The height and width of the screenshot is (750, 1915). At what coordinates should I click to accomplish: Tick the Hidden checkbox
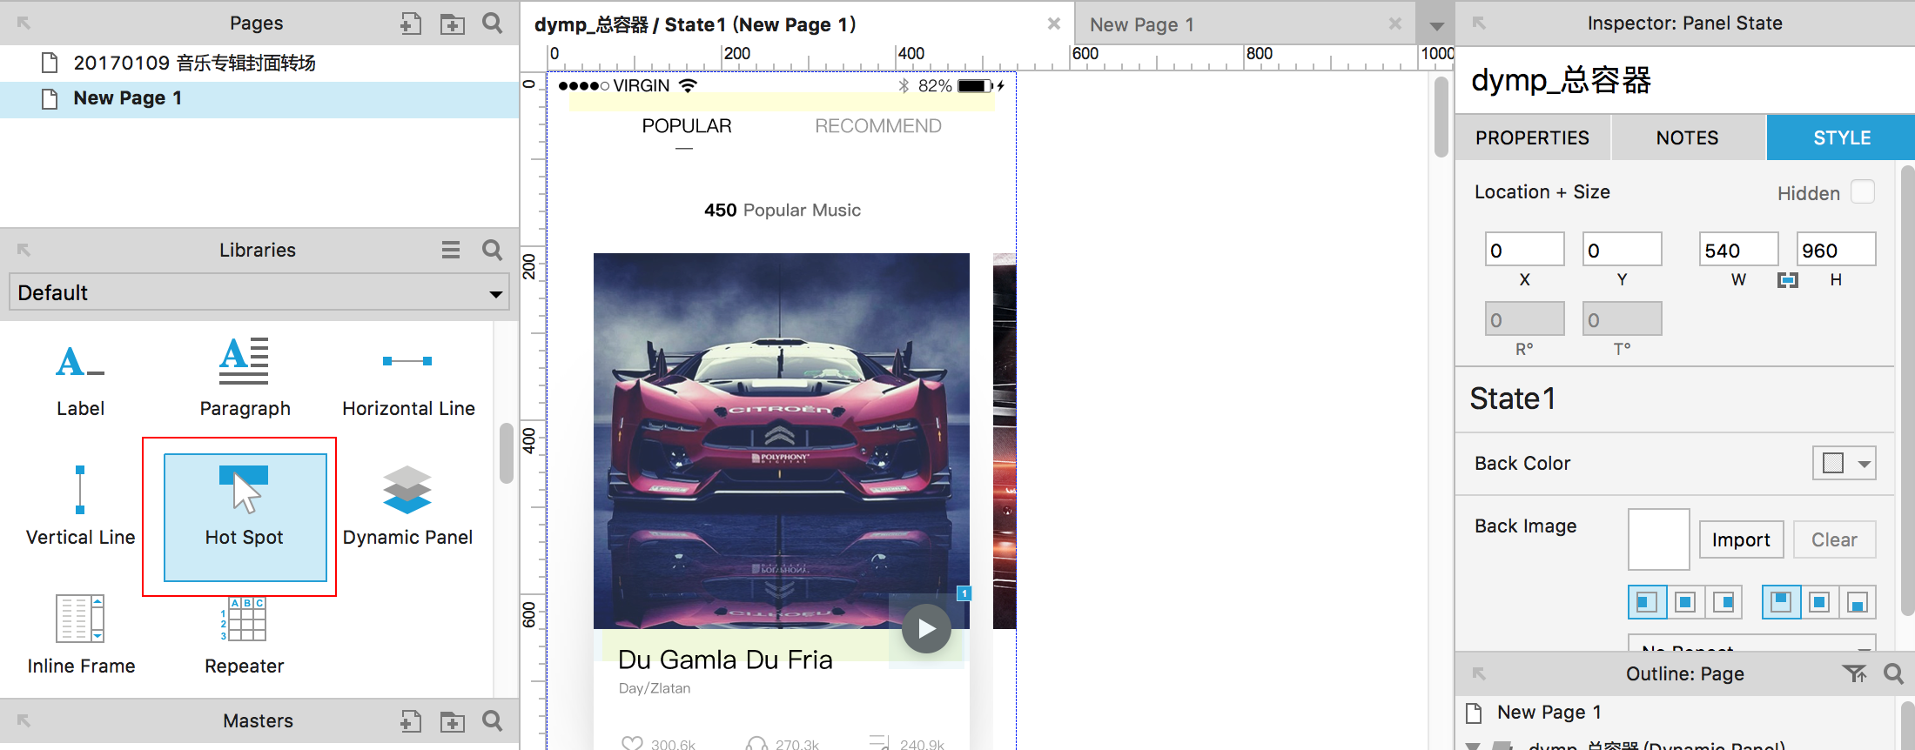pos(1863,191)
